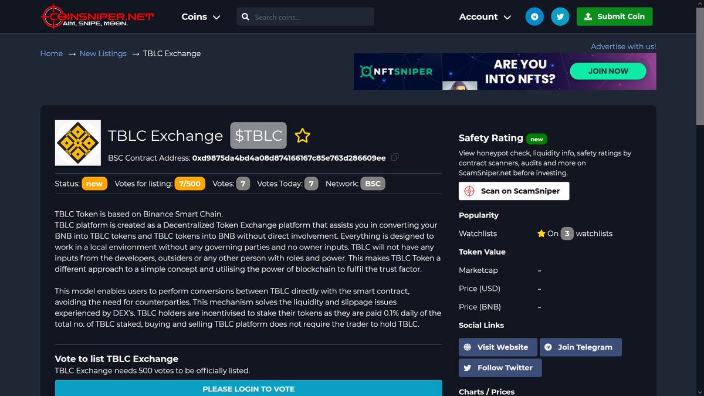Click PLEASE LOGIN TO VOTE button
The width and height of the screenshot is (704, 396).
(248, 388)
